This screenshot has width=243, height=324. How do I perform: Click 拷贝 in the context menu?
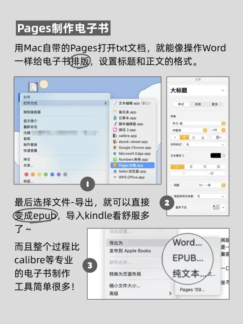coord(65,159)
